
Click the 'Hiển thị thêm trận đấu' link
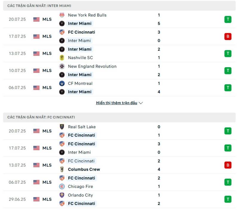point(117,103)
